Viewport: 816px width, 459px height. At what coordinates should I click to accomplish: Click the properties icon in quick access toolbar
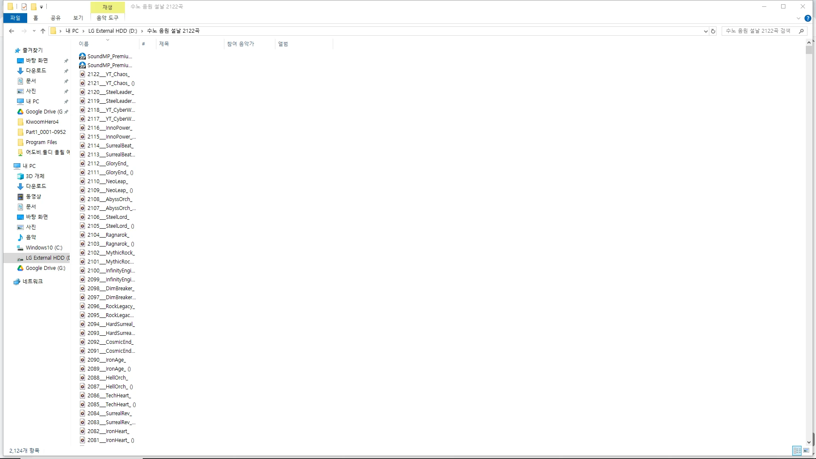tap(24, 7)
